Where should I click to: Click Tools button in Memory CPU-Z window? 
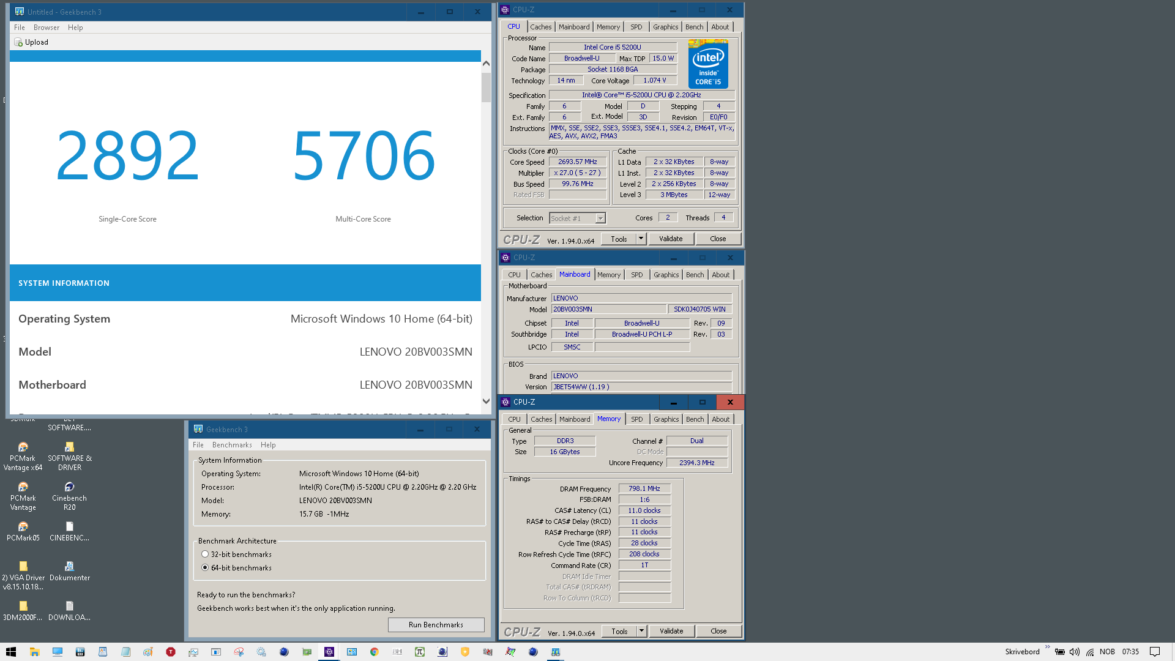[x=619, y=631]
